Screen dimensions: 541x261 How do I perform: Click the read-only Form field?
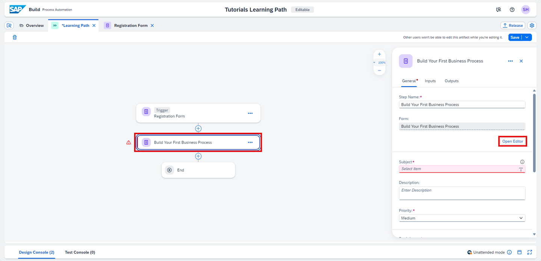(462, 126)
